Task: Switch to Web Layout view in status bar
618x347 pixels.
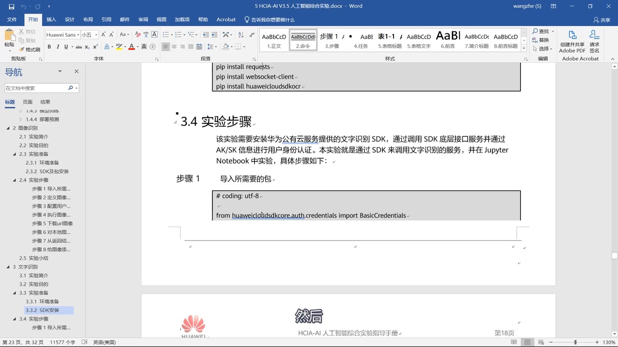Action: pyautogui.click(x=540, y=342)
